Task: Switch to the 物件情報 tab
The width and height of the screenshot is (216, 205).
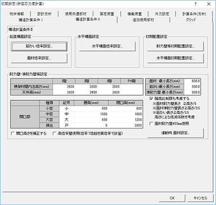Action: pos(17,14)
